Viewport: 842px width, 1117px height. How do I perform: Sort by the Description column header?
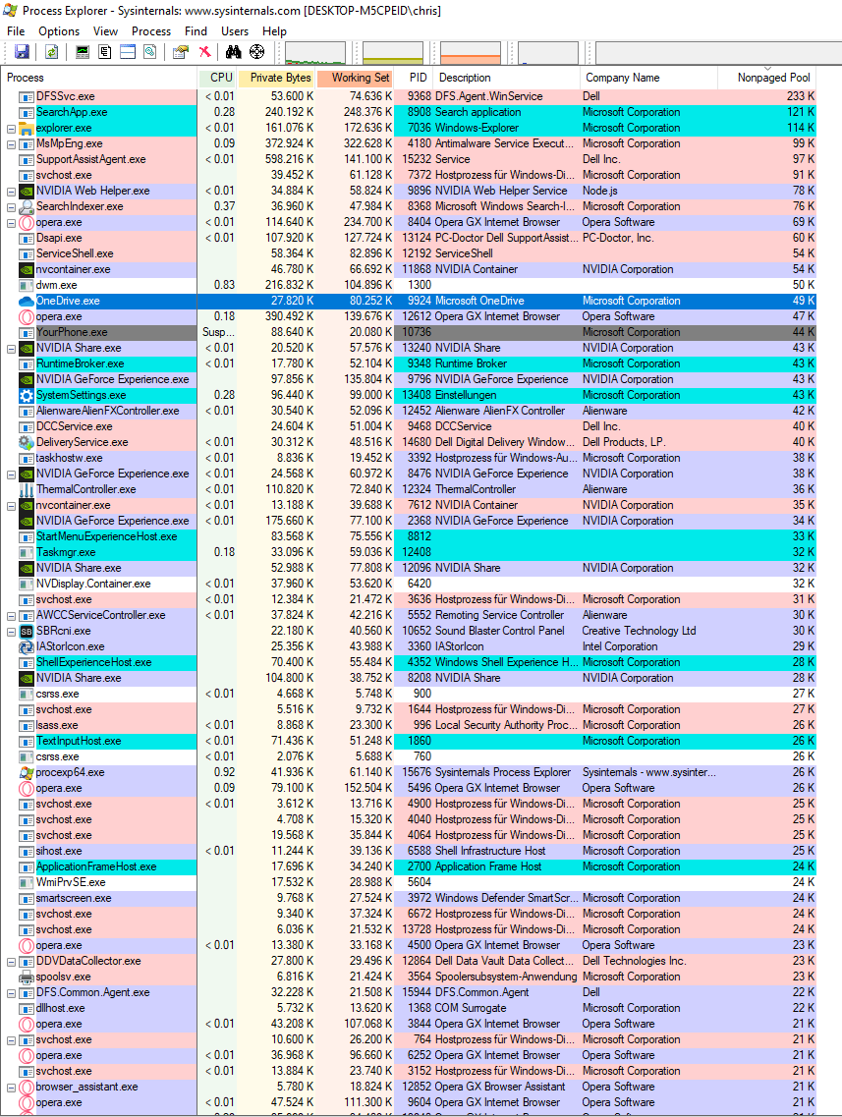coord(507,78)
